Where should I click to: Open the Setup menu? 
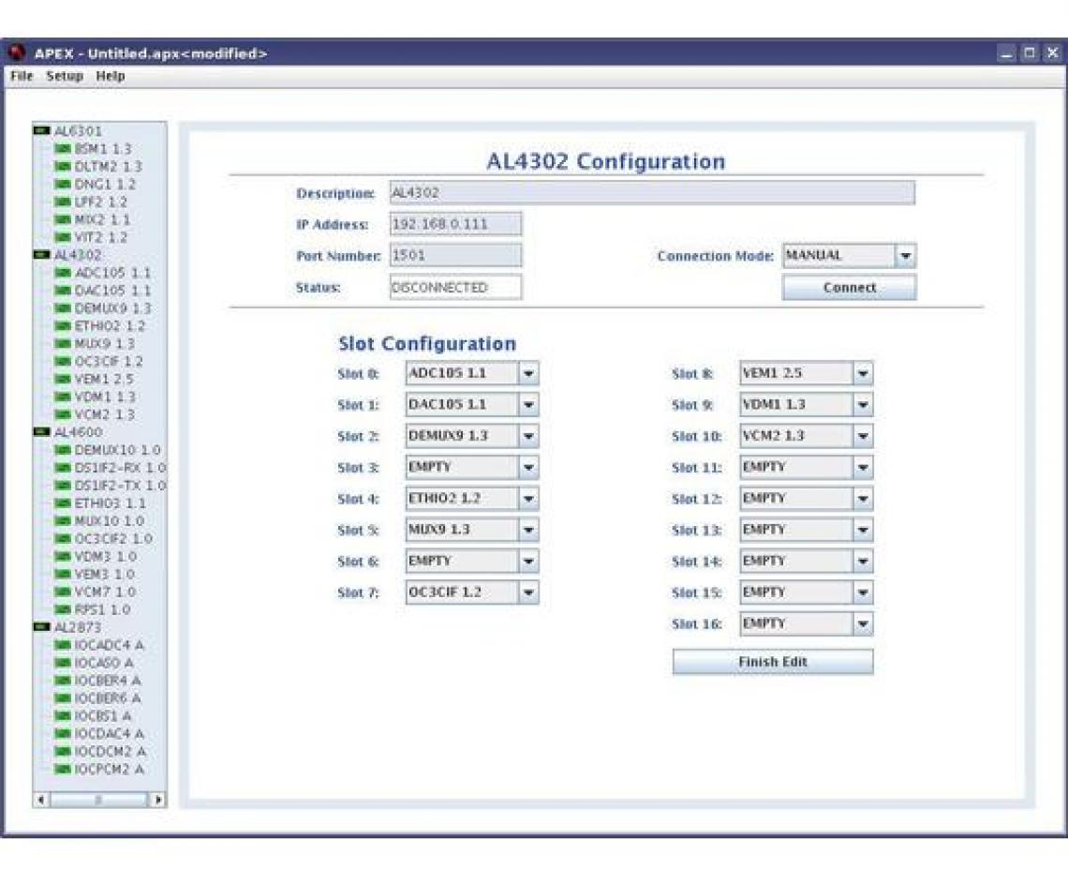[x=62, y=78]
